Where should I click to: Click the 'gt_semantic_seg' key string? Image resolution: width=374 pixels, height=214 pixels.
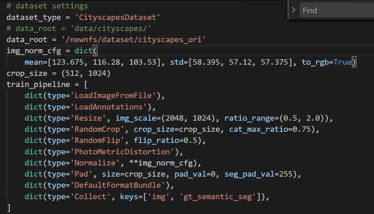click(218, 196)
